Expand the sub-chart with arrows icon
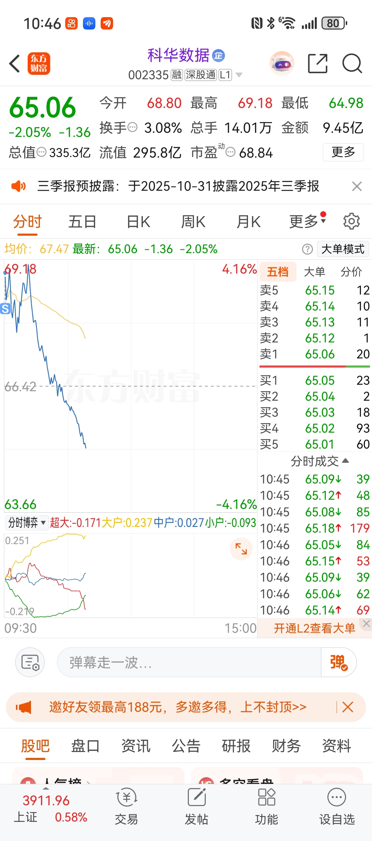Screen dimensions: 372x841 click(x=241, y=549)
